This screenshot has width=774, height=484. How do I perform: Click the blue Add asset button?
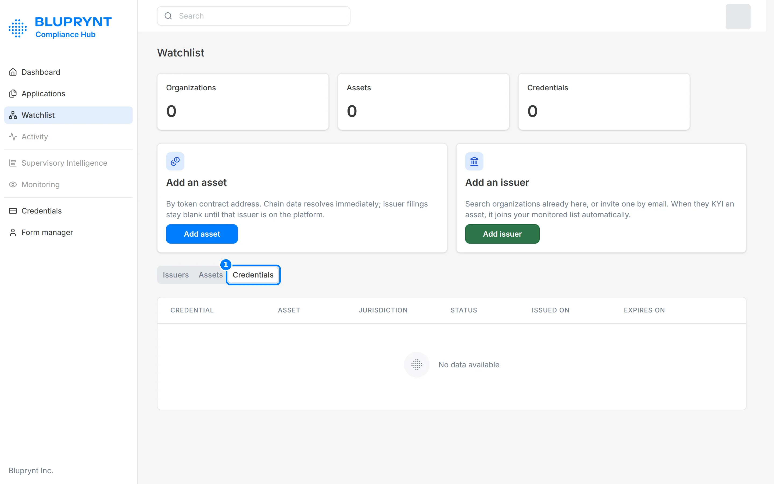(x=202, y=234)
